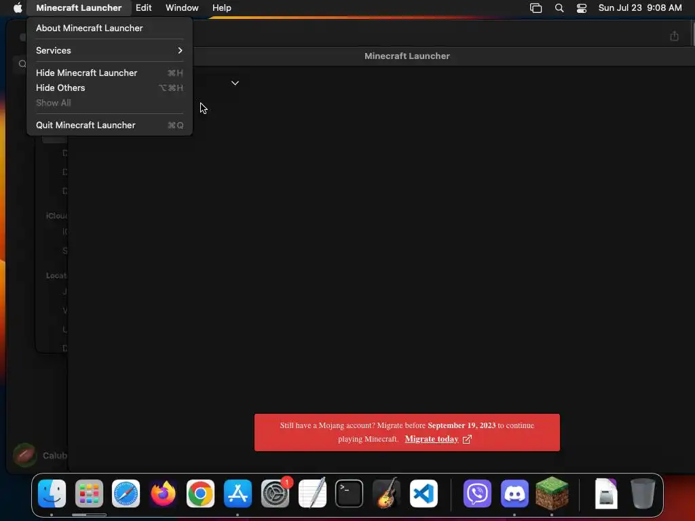The width and height of the screenshot is (695, 521).
Task: Open Visual Studio Code from the Dock
Action: click(424, 493)
